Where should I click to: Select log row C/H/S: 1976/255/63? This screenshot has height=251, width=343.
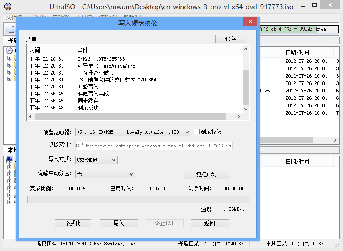point(135,59)
